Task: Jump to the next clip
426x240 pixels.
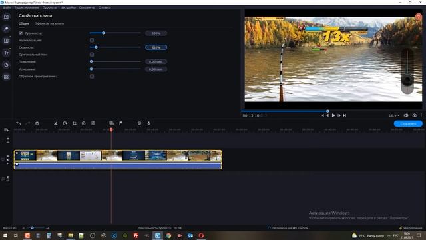Action: [345, 115]
